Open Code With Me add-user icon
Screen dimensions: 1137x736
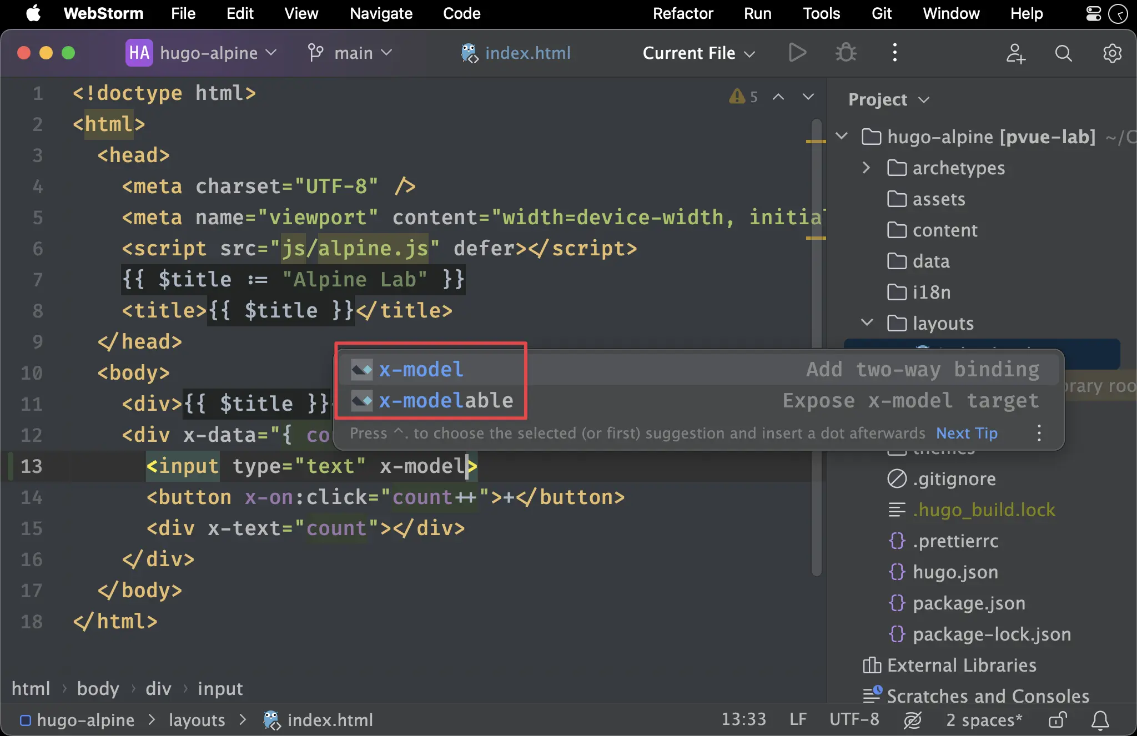(1015, 53)
